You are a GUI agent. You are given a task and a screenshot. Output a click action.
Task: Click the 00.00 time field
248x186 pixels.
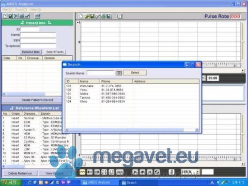point(213,78)
